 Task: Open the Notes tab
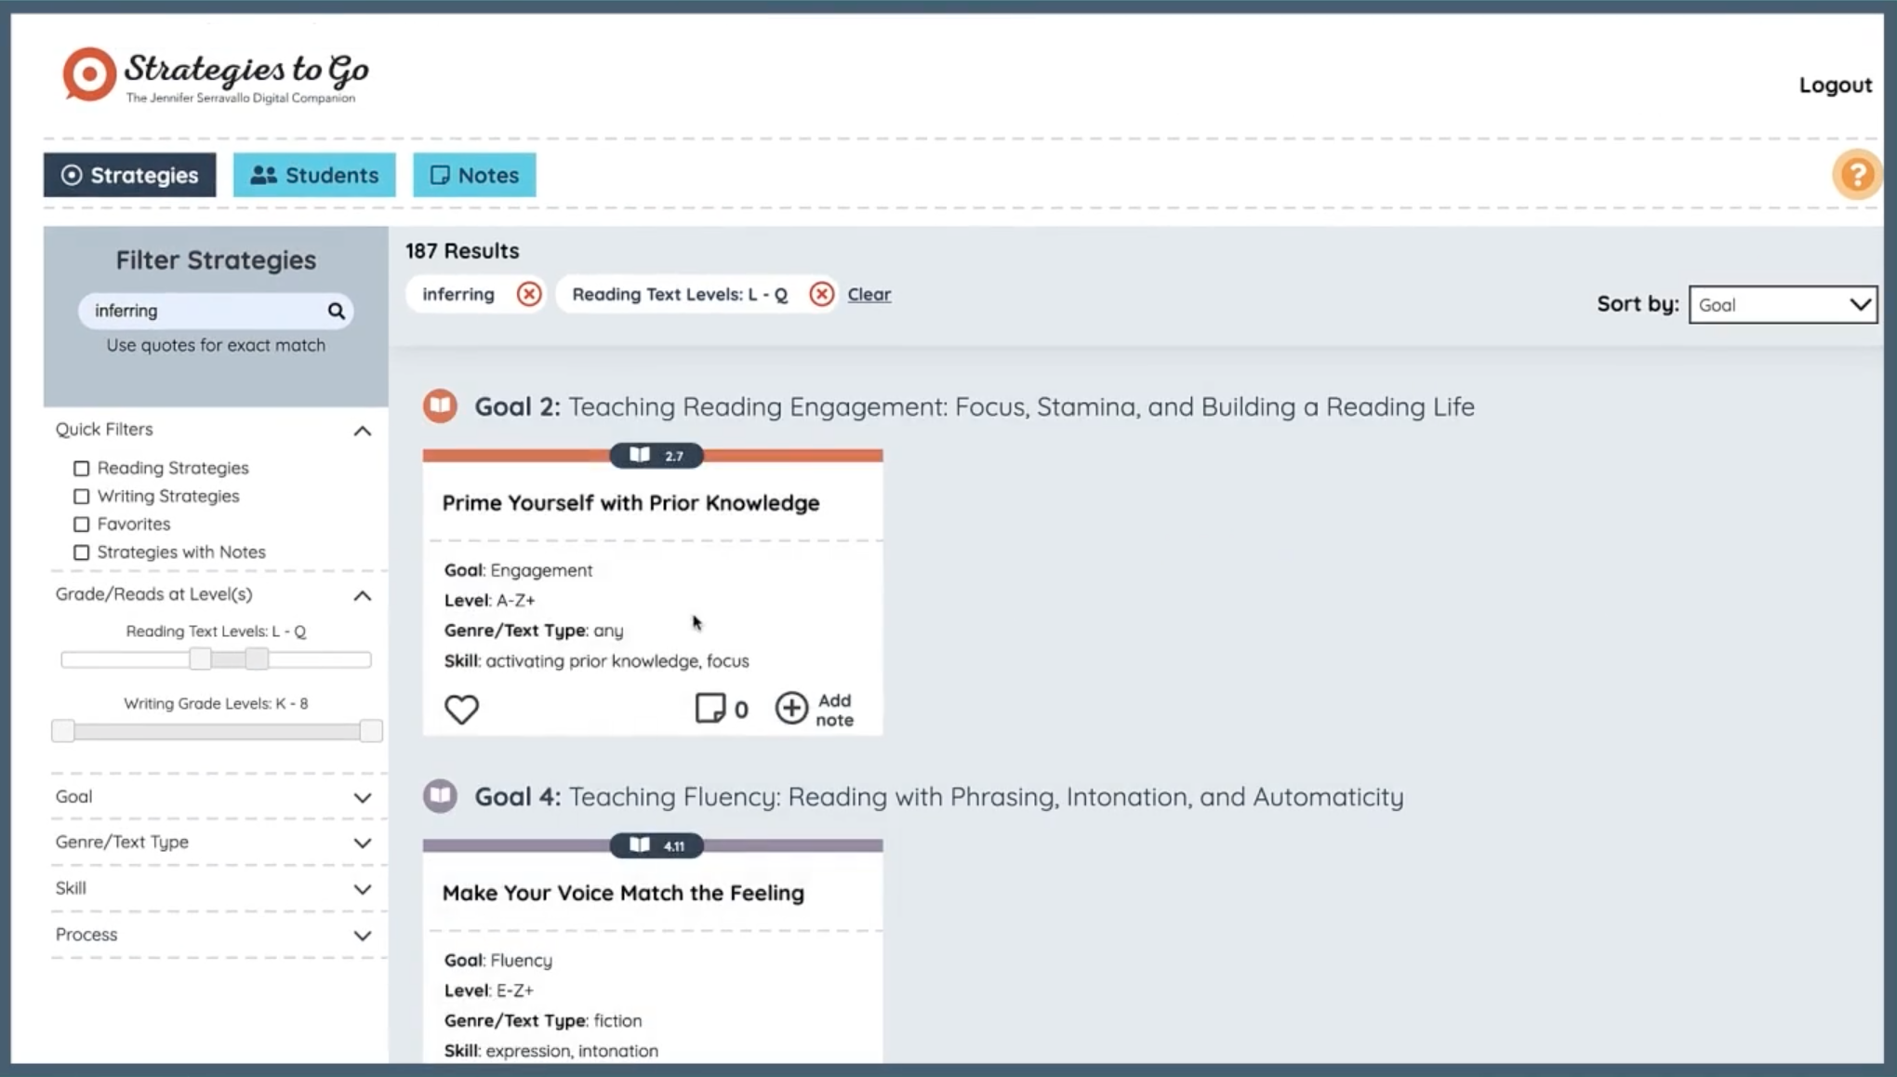(474, 175)
